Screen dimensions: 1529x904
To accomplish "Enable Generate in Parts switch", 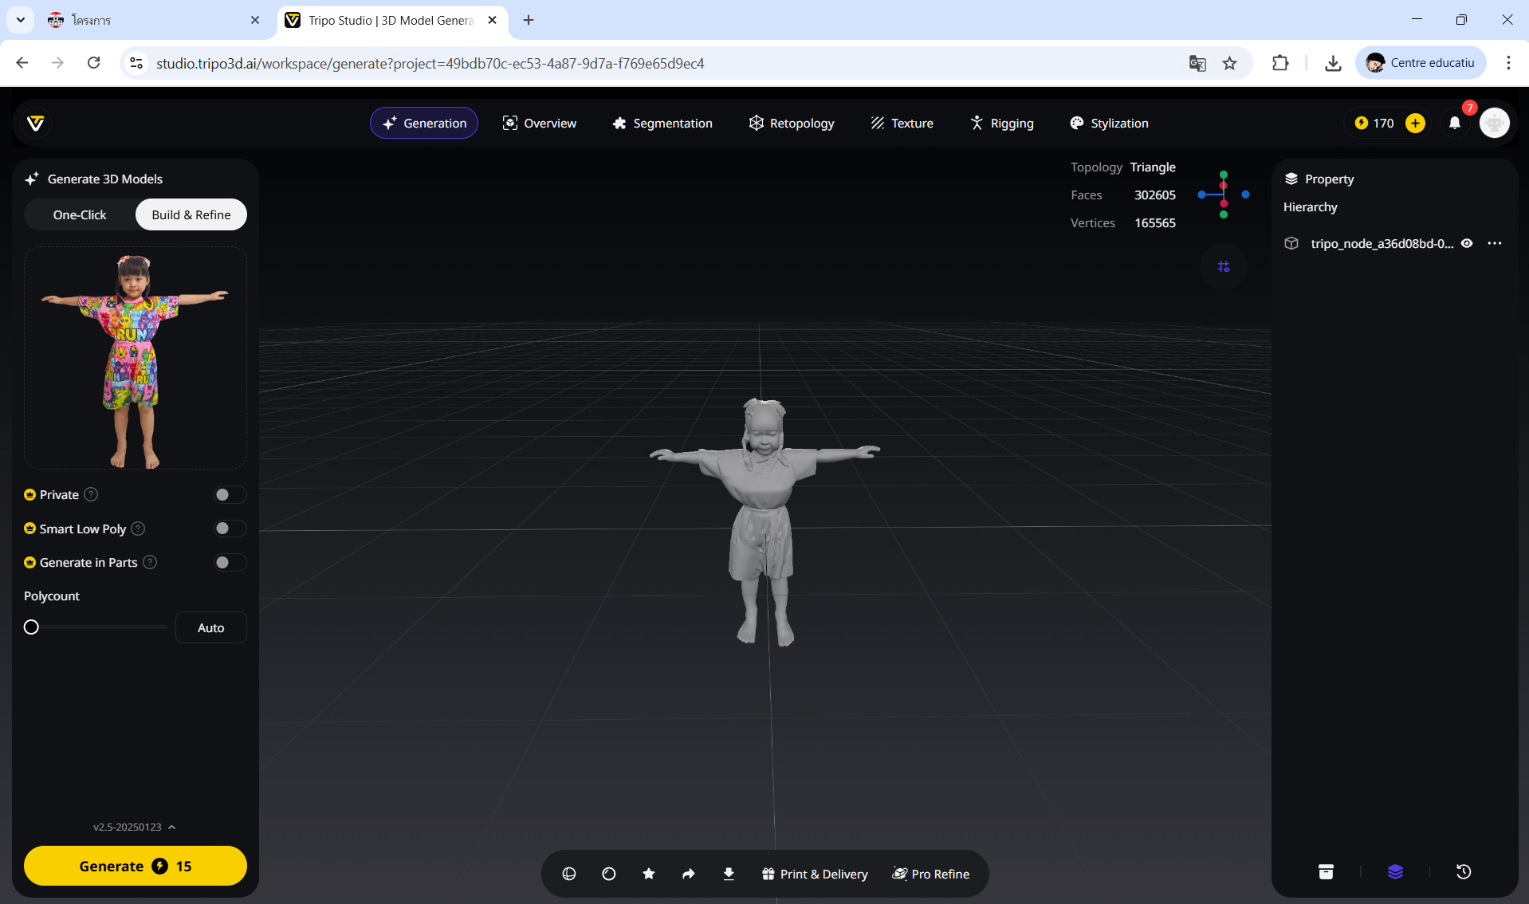I will point(229,563).
